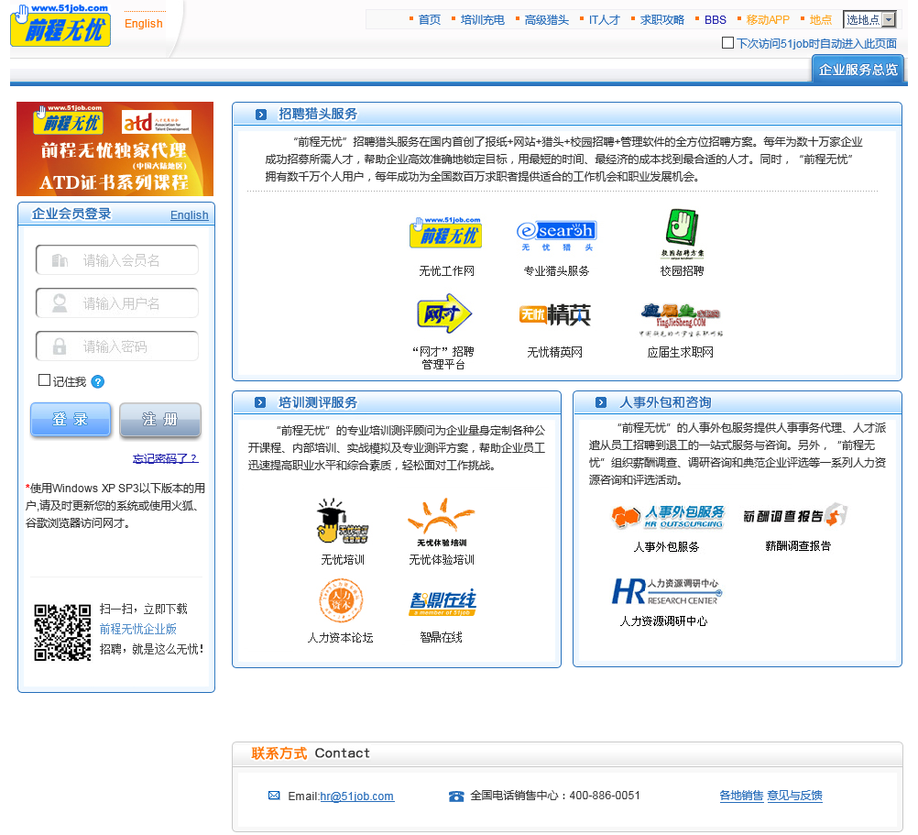Open the 无忧体验培训 orange figure icon
The image size is (918, 835).
[442, 522]
